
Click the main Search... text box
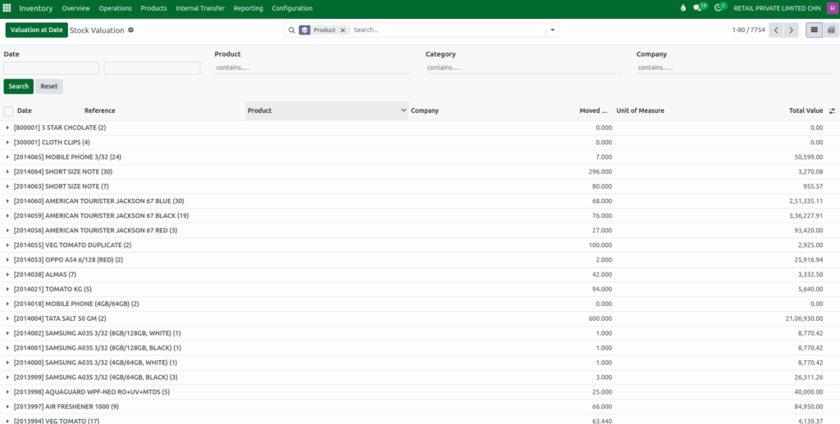448,30
